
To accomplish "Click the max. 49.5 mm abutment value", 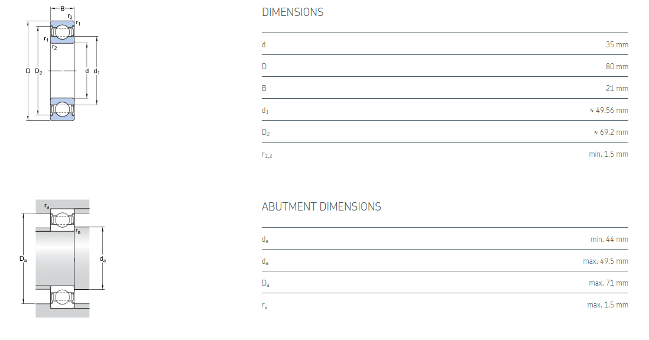I will (x=605, y=261).
